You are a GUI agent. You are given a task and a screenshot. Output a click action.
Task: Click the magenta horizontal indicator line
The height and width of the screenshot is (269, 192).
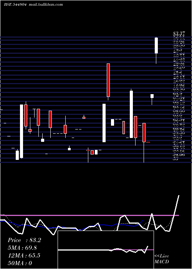(89, 215)
